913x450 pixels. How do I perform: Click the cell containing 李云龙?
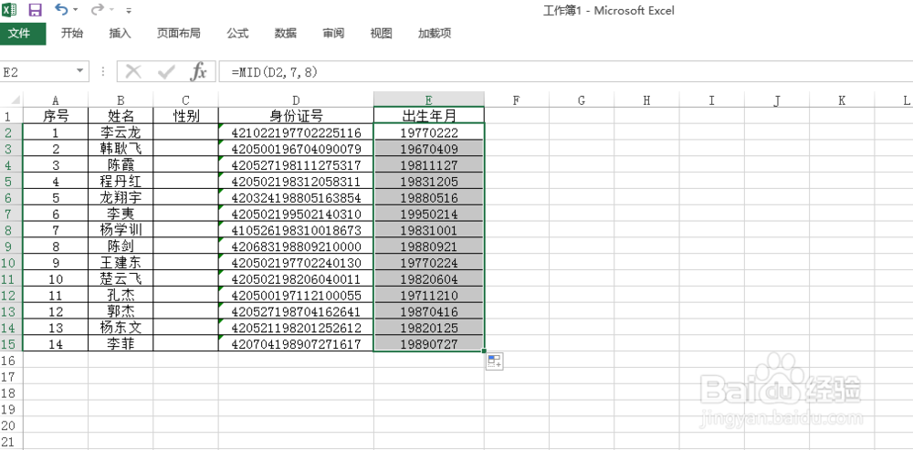coord(121,132)
